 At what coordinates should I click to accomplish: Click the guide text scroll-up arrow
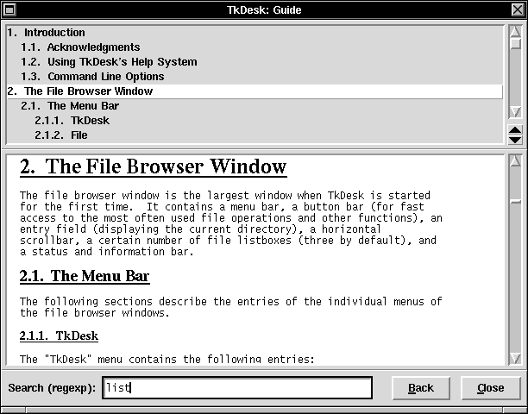pyautogui.click(x=515, y=160)
